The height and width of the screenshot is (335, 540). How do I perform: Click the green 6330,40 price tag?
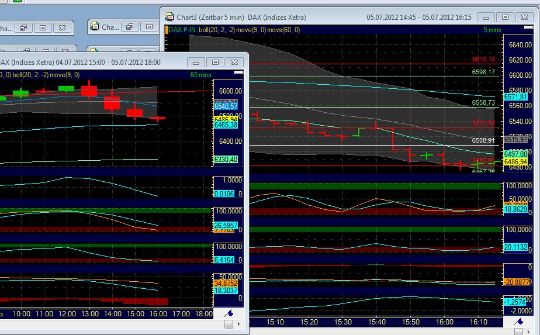(x=226, y=160)
